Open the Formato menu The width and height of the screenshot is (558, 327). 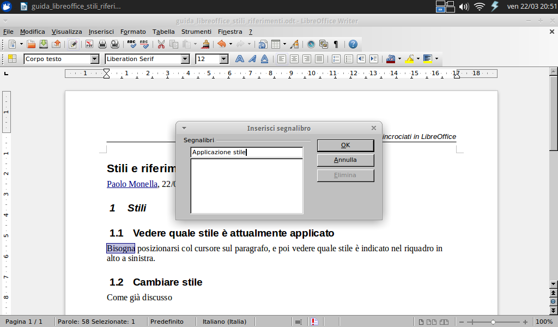point(133,32)
